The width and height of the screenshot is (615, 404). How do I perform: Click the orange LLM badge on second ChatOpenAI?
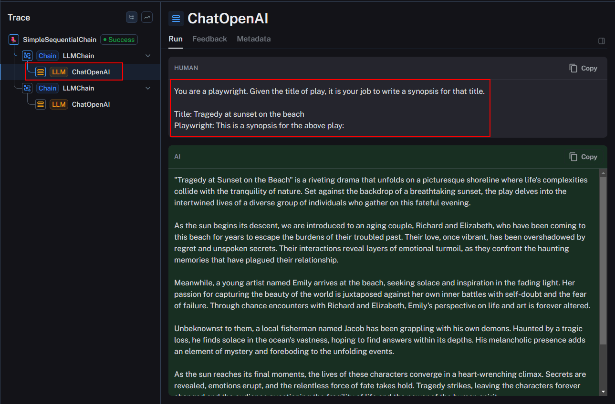(59, 104)
